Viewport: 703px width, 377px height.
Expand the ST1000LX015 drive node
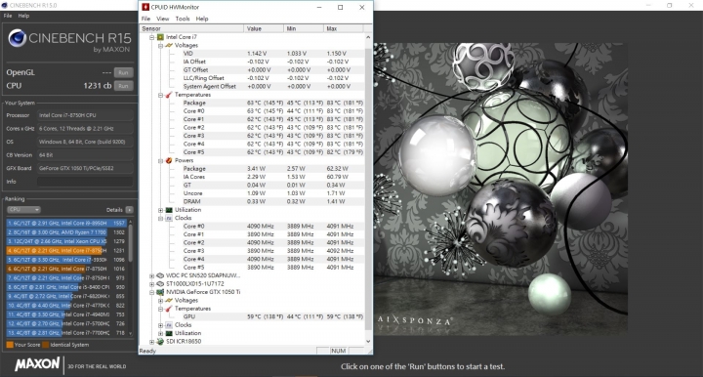[x=151, y=284]
